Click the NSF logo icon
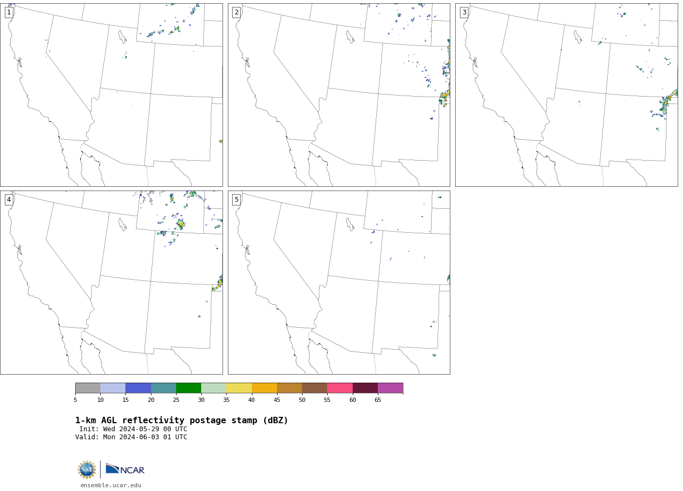Image resolution: width=683 pixels, height=491 pixels. tap(87, 470)
